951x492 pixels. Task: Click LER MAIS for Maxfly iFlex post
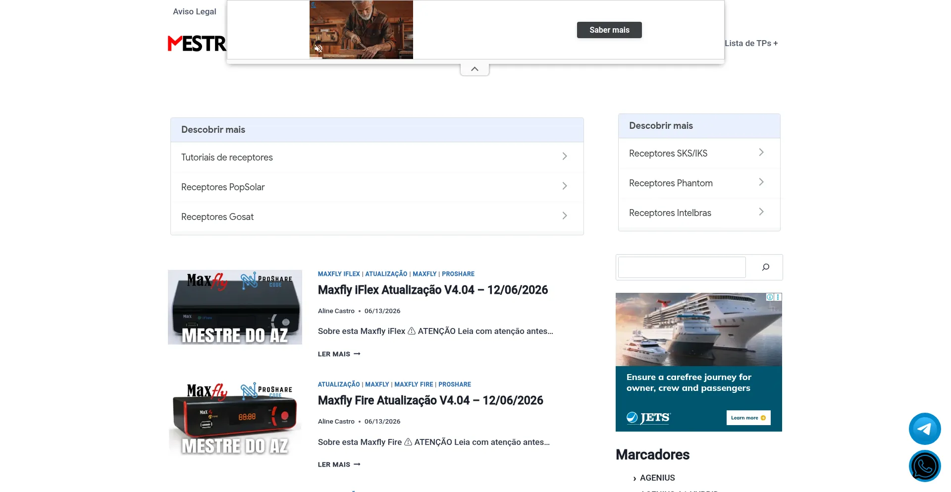[x=339, y=354]
